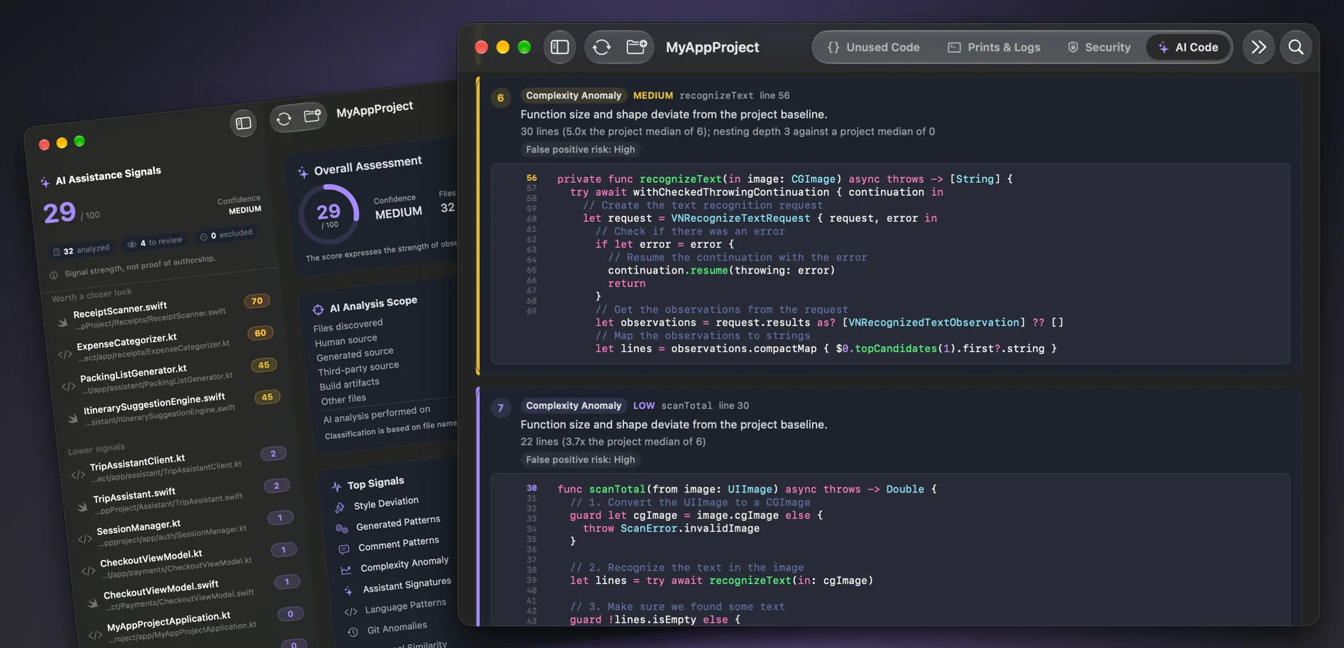The height and width of the screenshot is (648, 1344).
Task: Click the add folder icon in front window
Action: click(x=636, y=46)
